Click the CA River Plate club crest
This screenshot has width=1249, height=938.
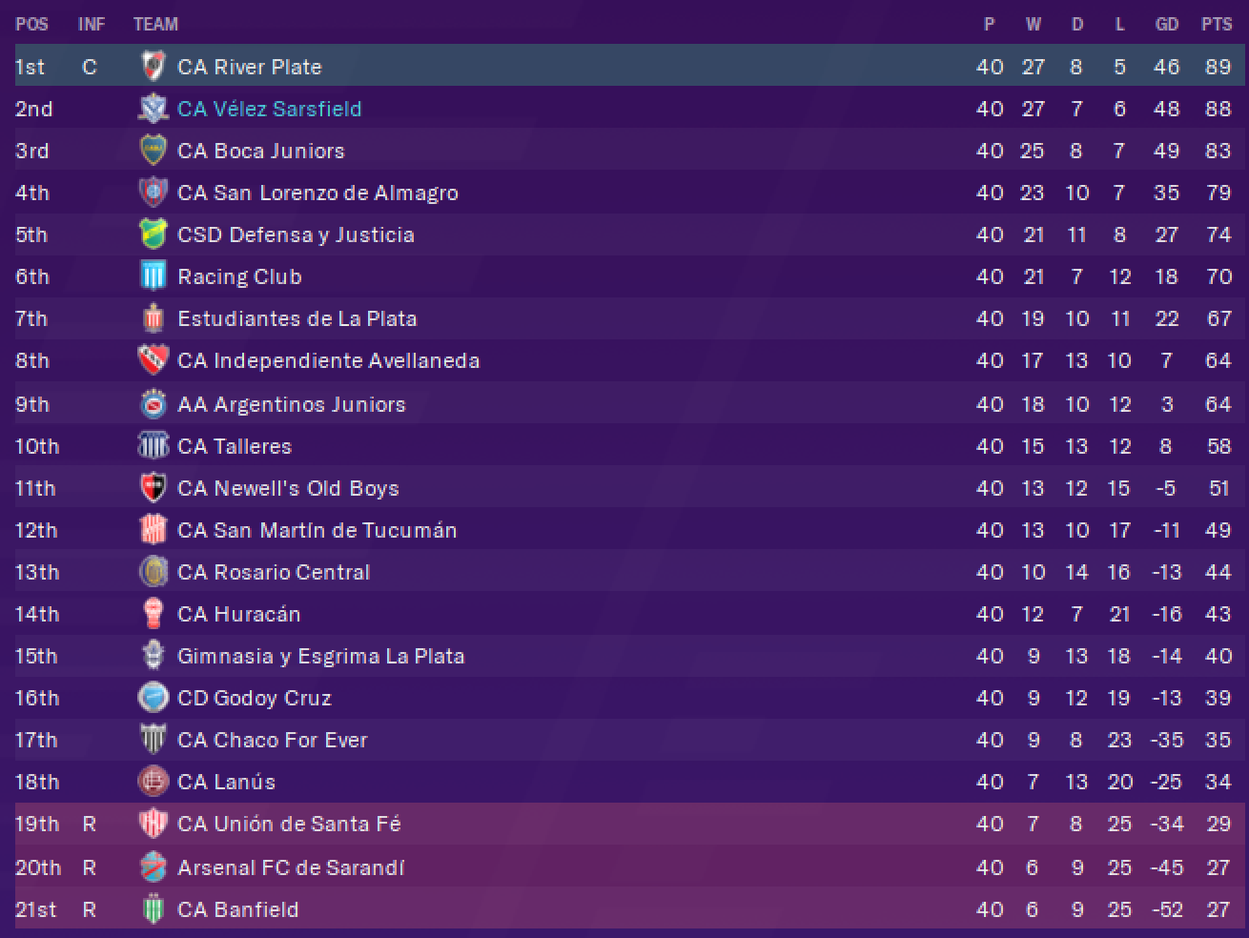[x=153, y=66]
